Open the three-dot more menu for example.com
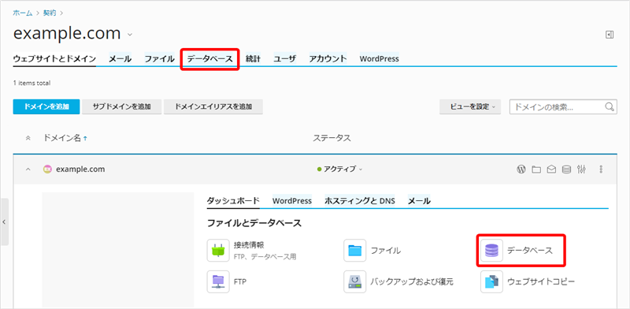The image size is (630, 309). (601, 169)
